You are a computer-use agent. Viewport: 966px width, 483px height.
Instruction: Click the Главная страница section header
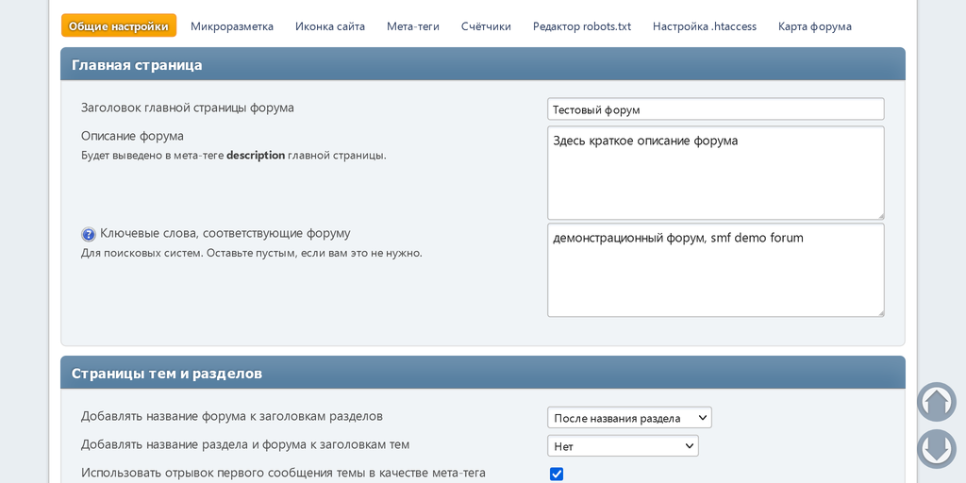coord(138,65)
